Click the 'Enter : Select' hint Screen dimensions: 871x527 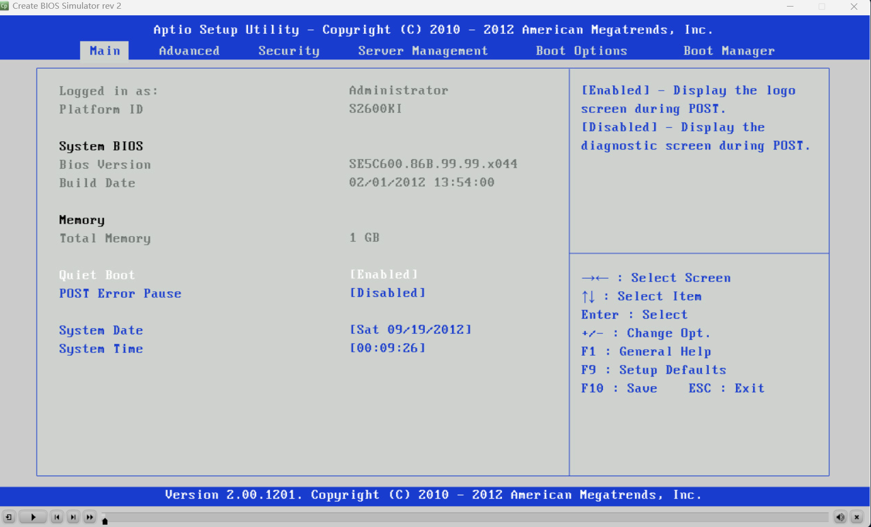click(x=635, y=315)
